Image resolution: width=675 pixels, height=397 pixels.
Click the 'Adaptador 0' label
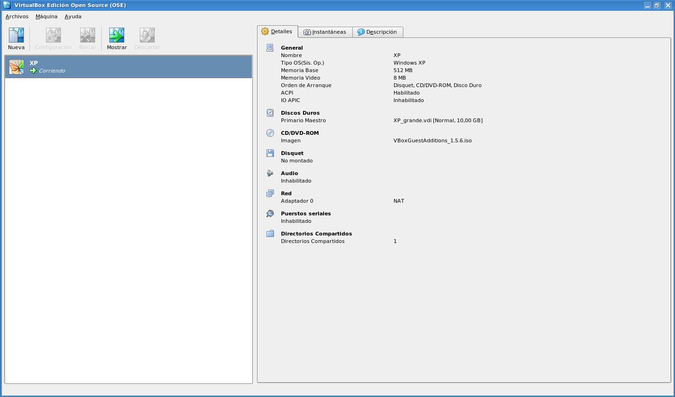[297, 201]
